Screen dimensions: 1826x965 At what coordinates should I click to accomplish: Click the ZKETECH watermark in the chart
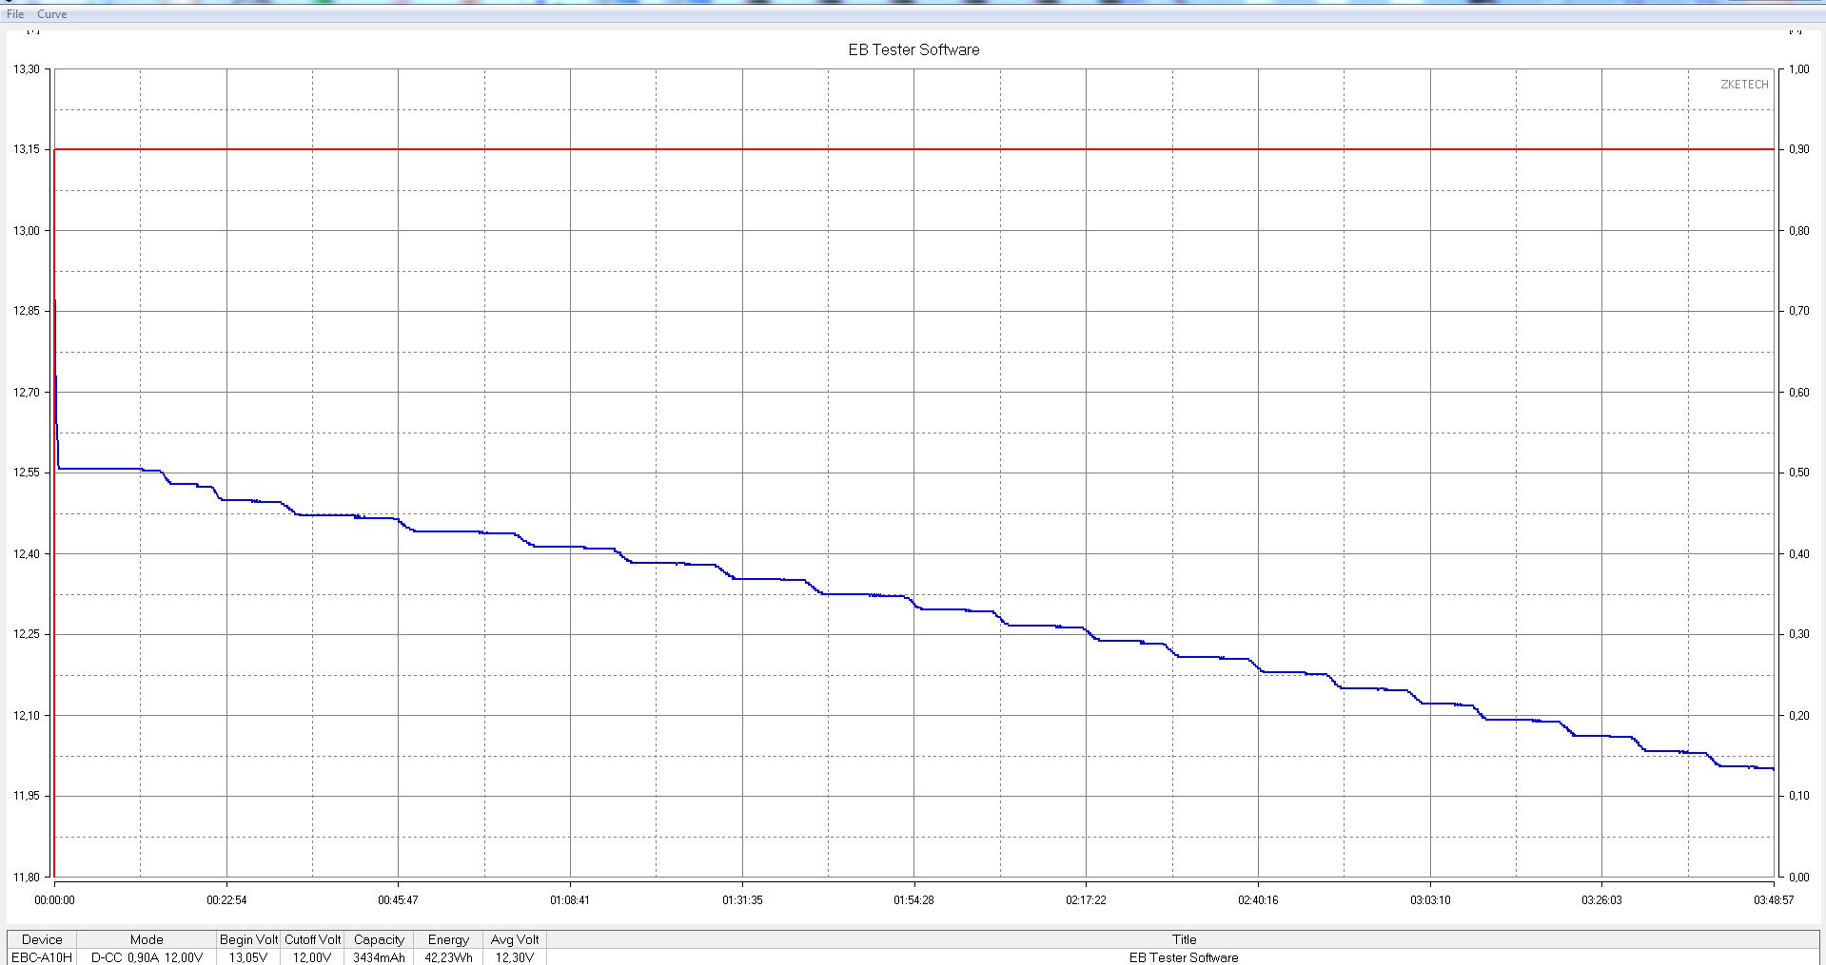(x=1744, y=85)
